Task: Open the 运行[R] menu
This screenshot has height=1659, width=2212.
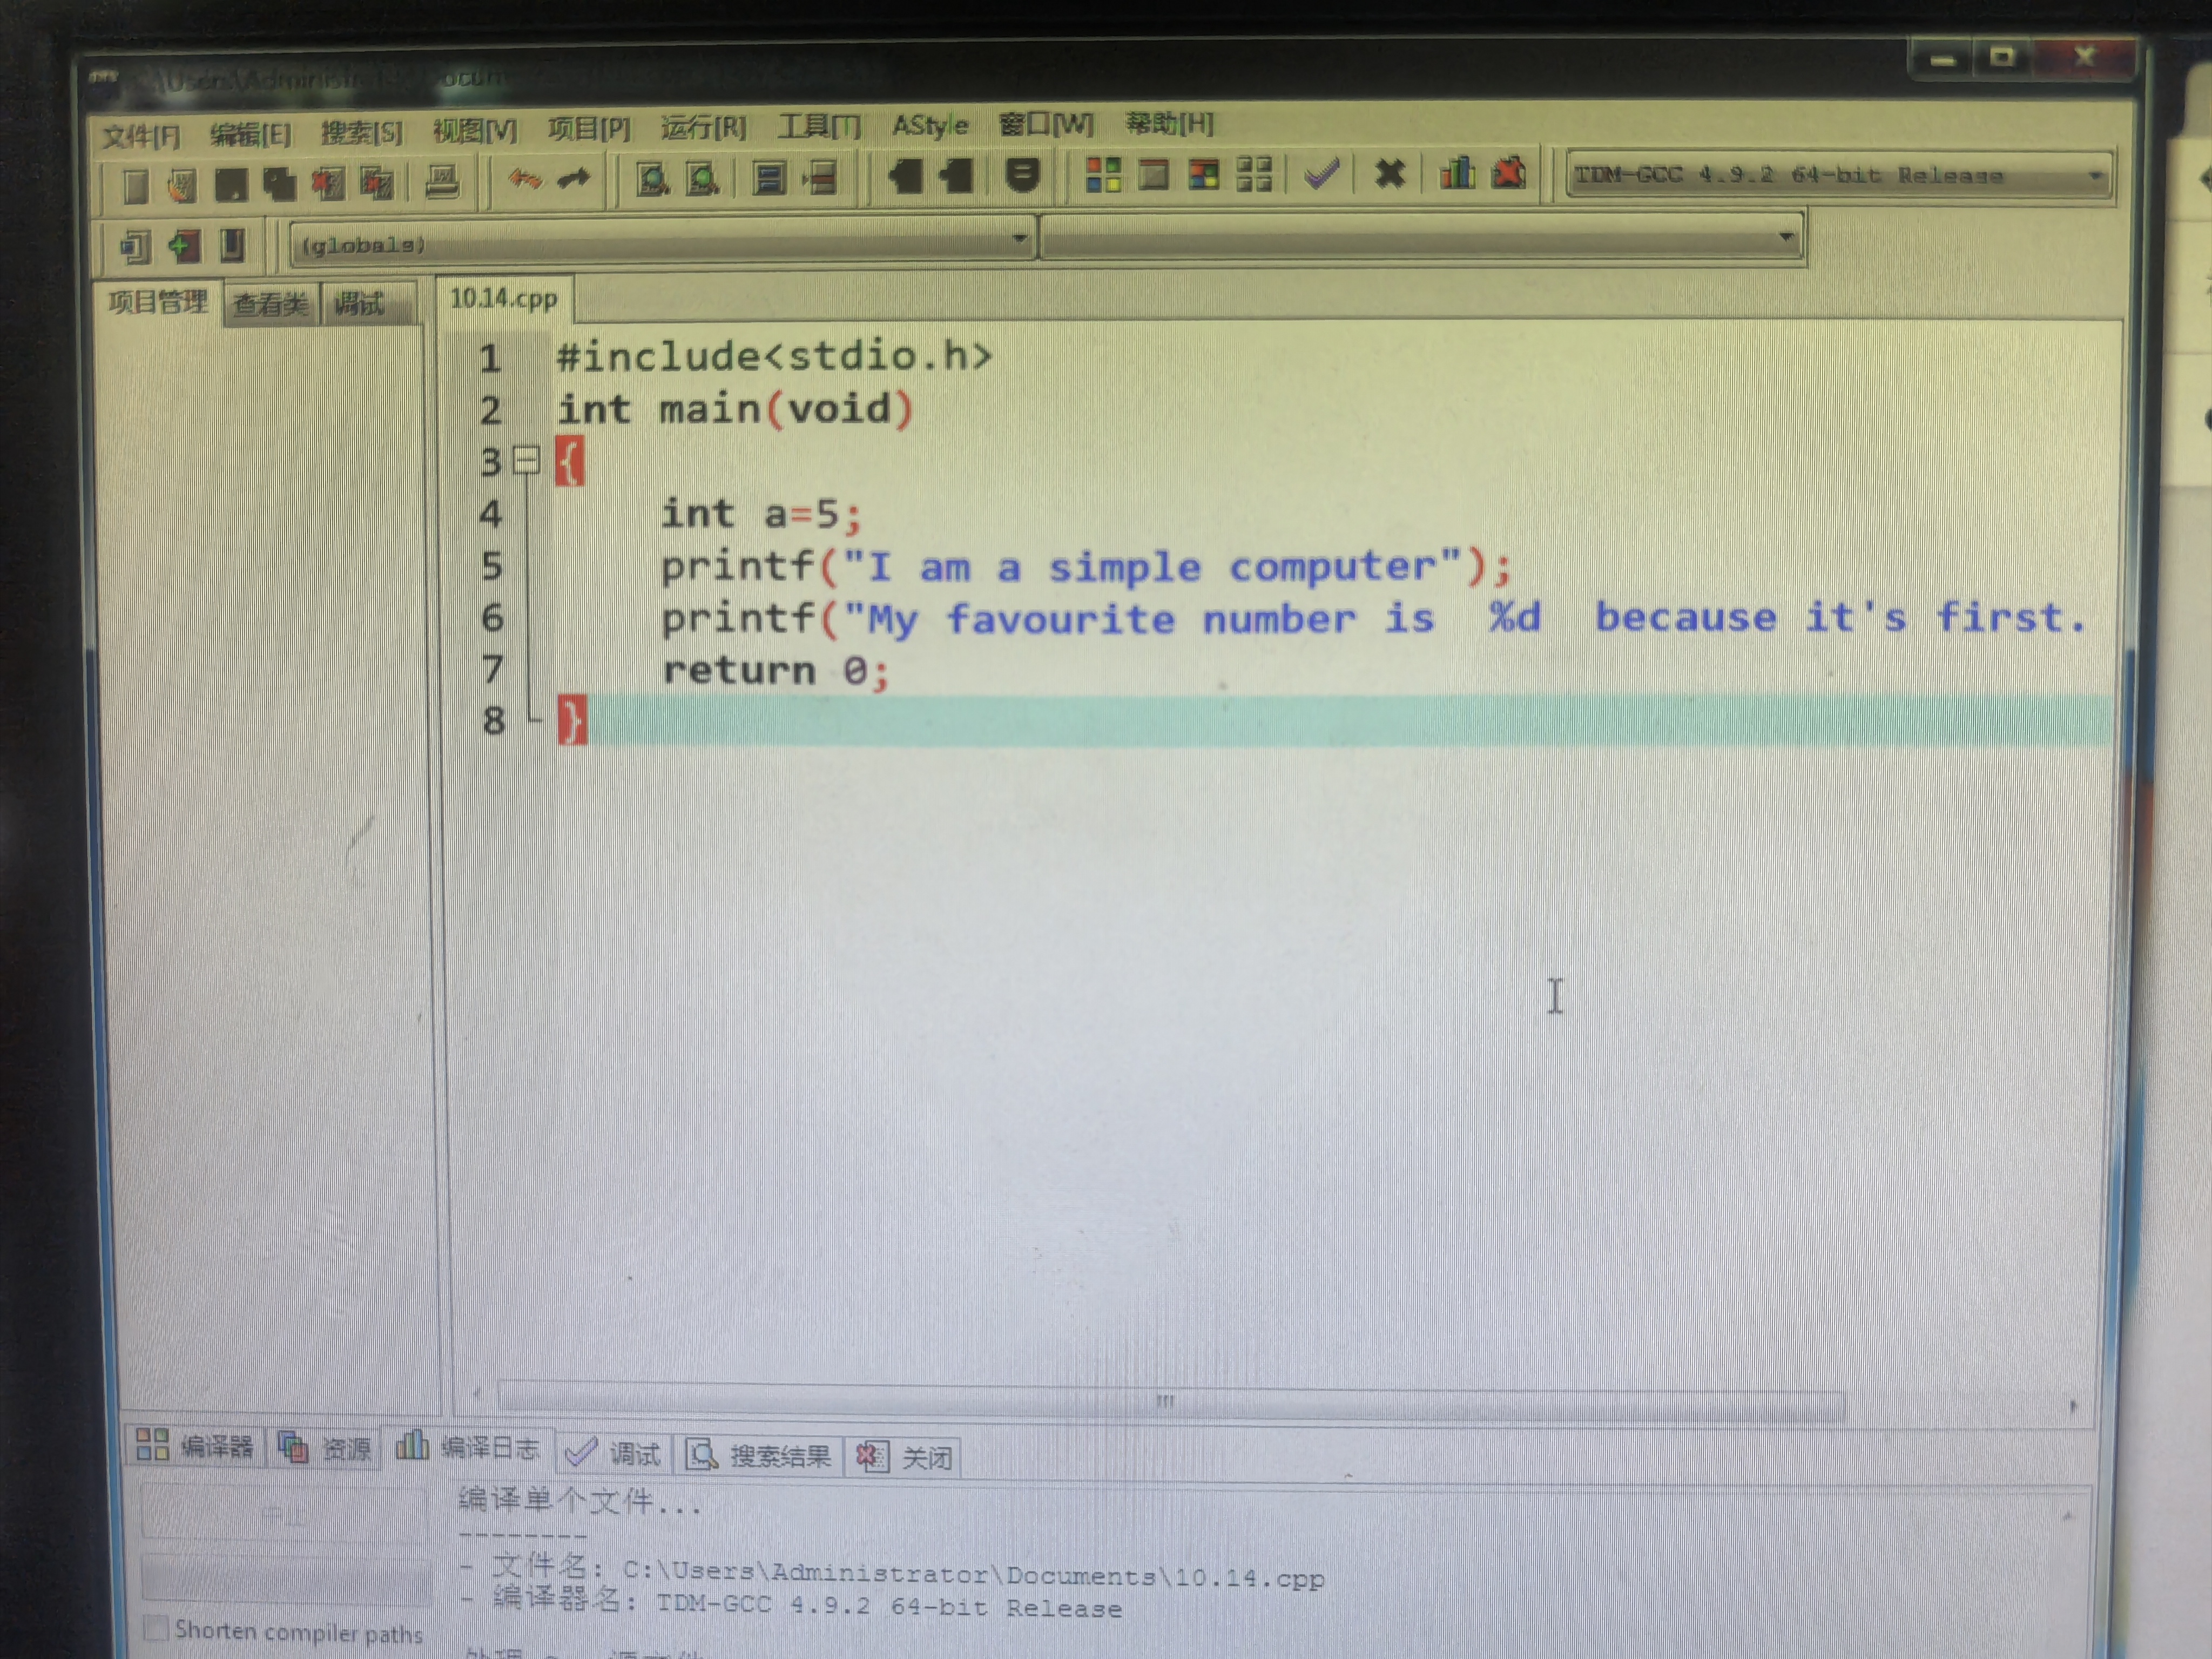Action: 703,128
